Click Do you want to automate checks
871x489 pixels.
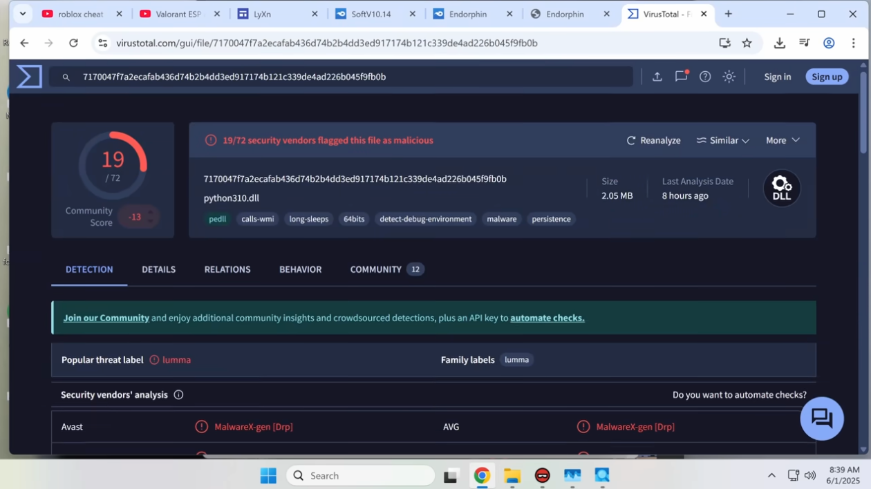click(740, 395)
